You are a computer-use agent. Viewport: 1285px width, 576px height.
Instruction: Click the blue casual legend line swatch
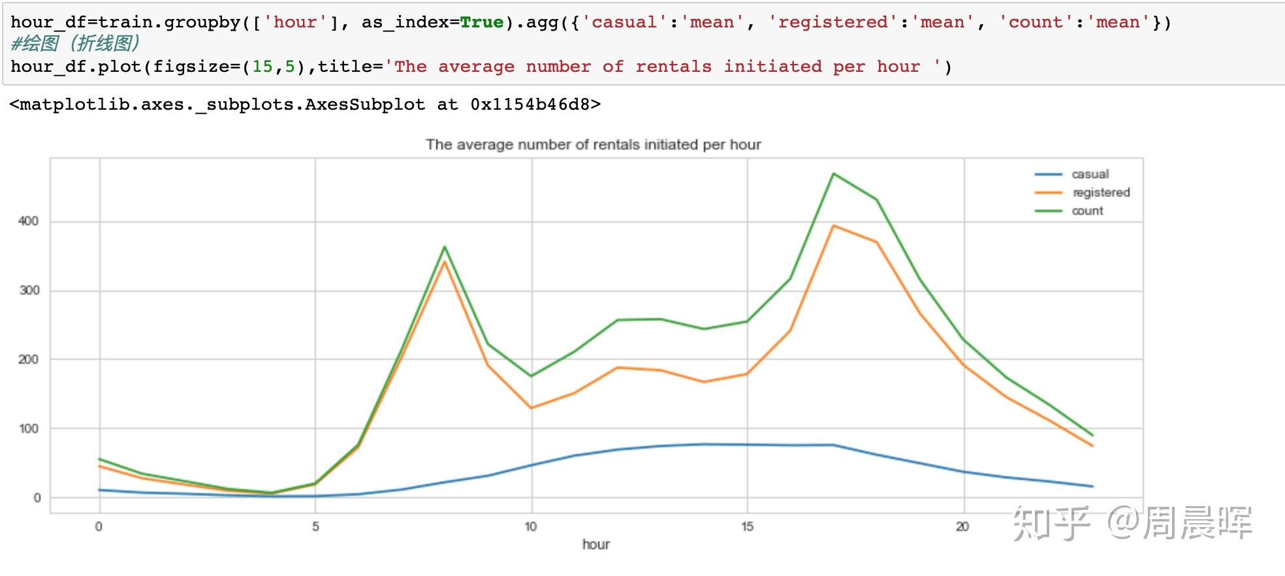1049,174
